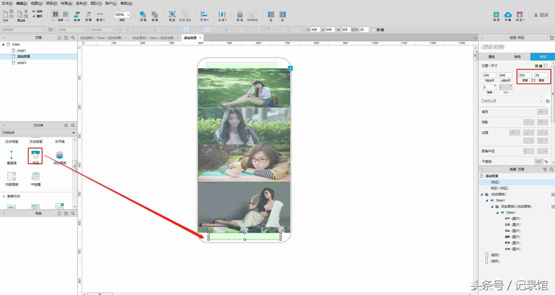Open the Default library dropdown in 元件库
Screen dimensions: 555x295
click(x=38, y=133)
